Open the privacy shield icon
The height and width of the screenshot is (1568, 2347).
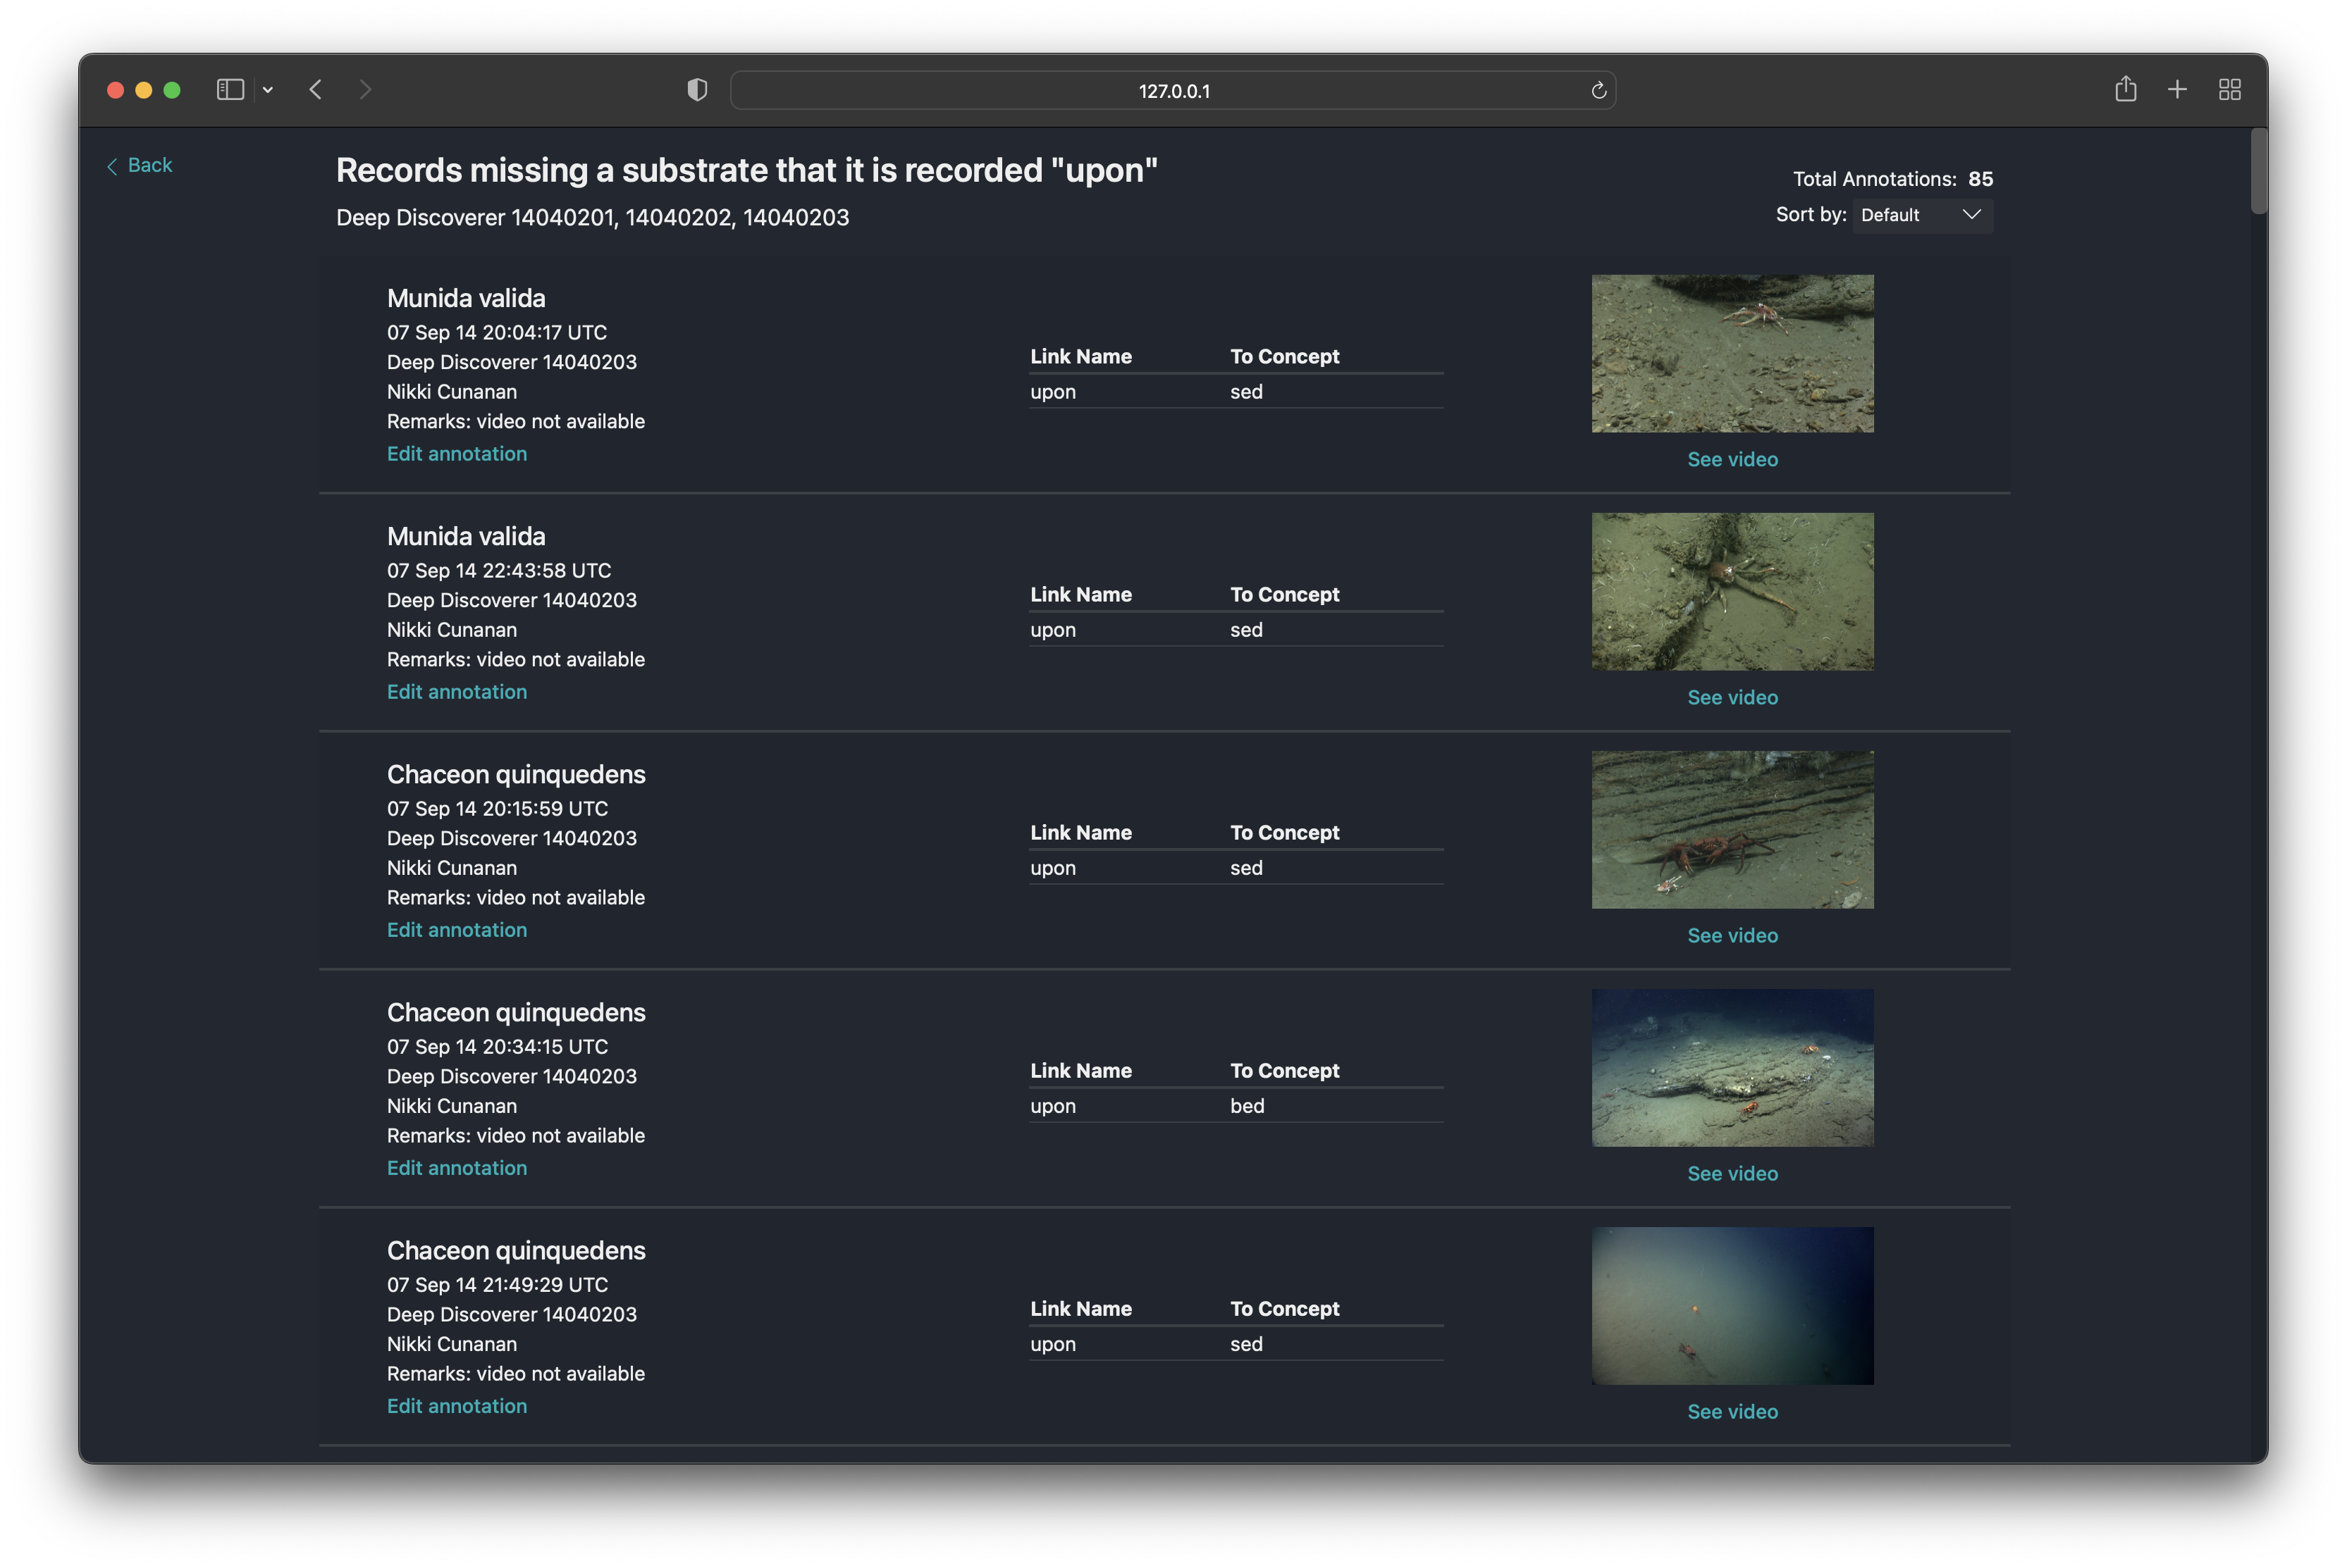coord(697,90)
